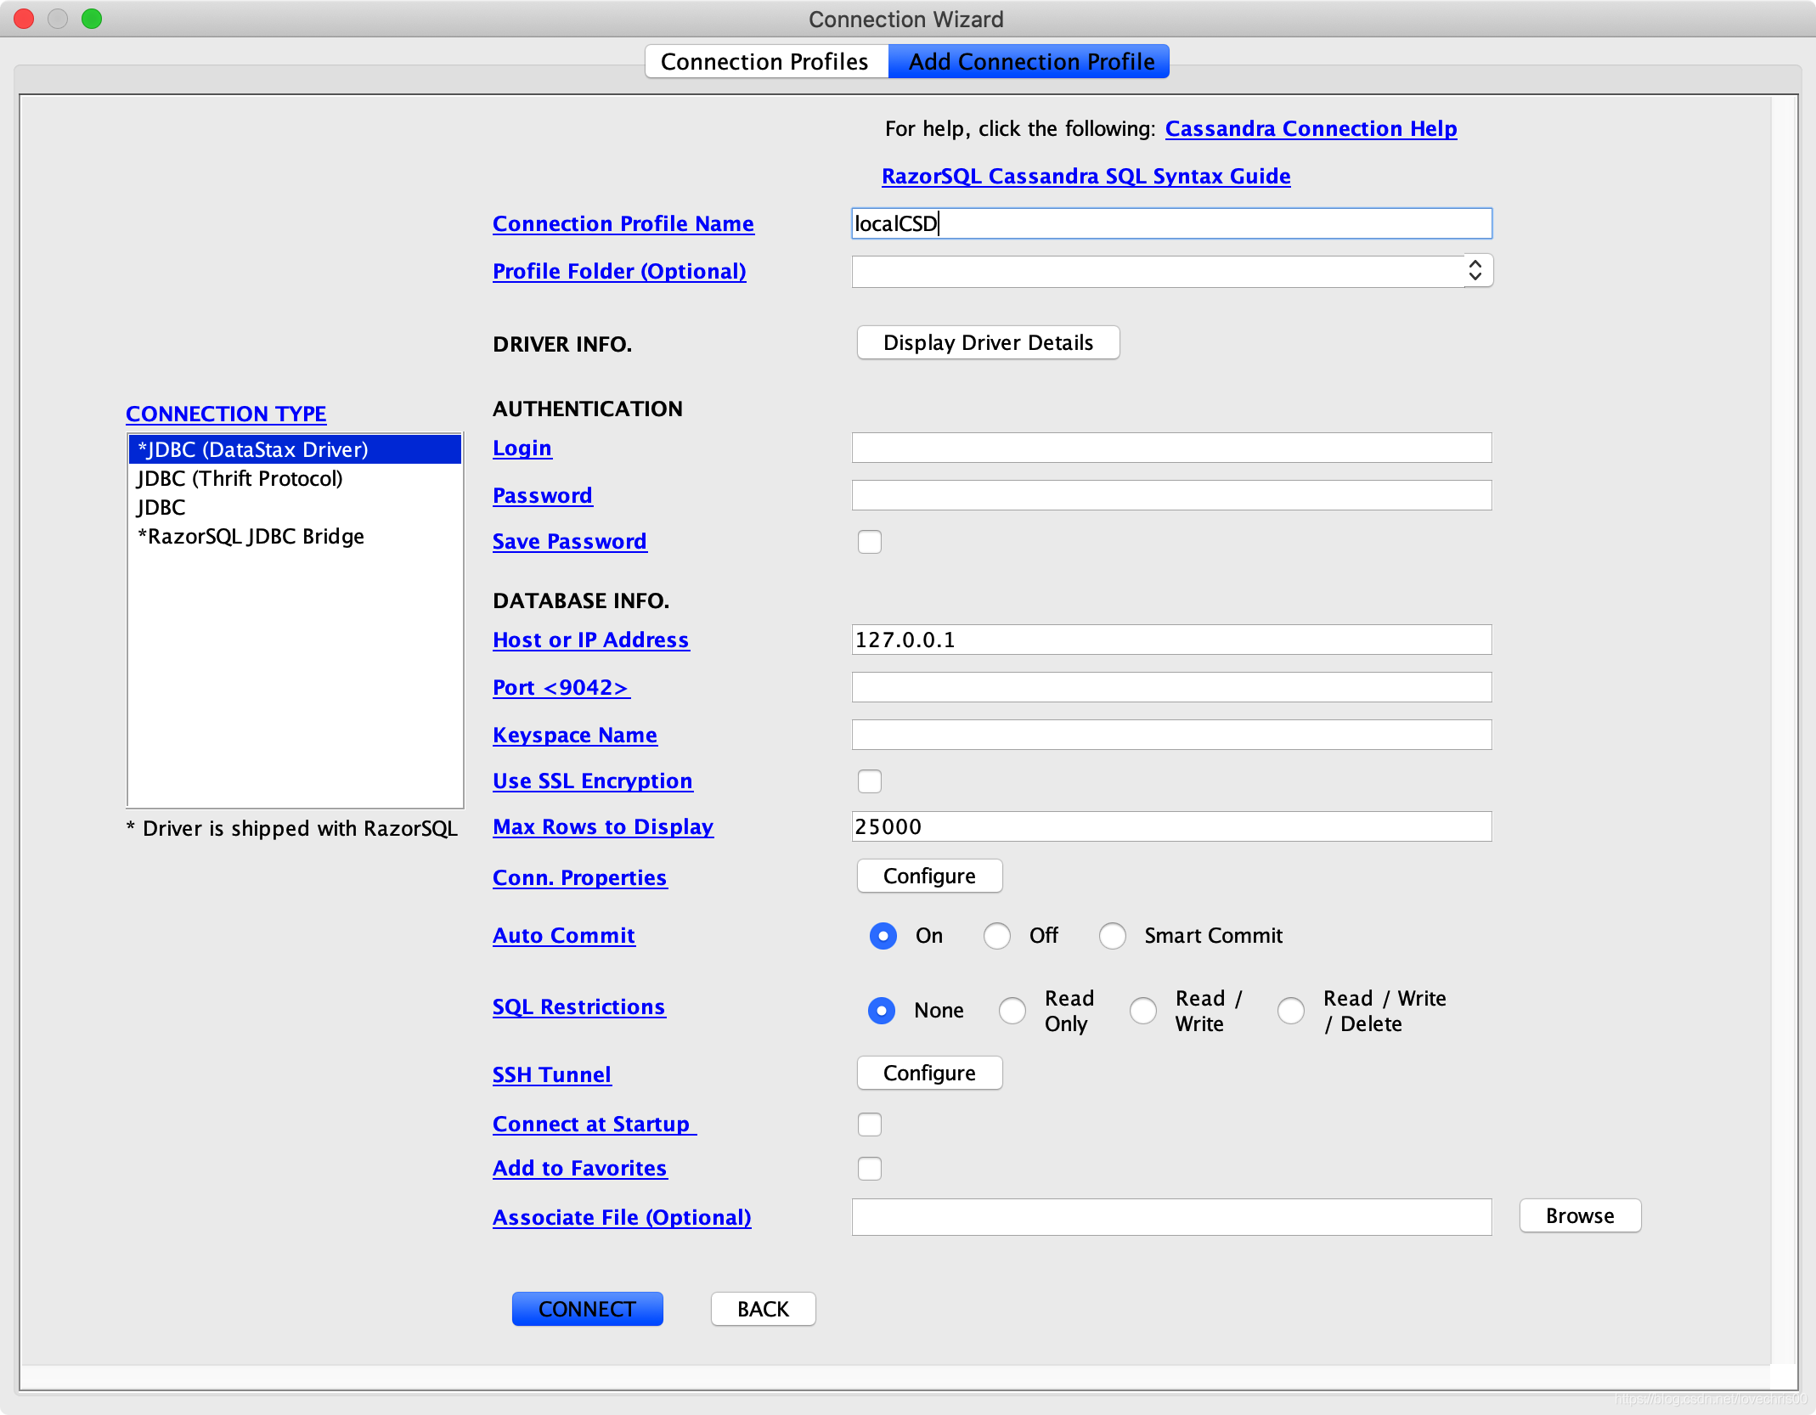Choose Smart Commit radio option

pyautogui.click(x=1113, y=936)
